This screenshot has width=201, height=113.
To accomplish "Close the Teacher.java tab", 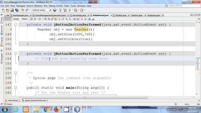I will click(145, 15).
